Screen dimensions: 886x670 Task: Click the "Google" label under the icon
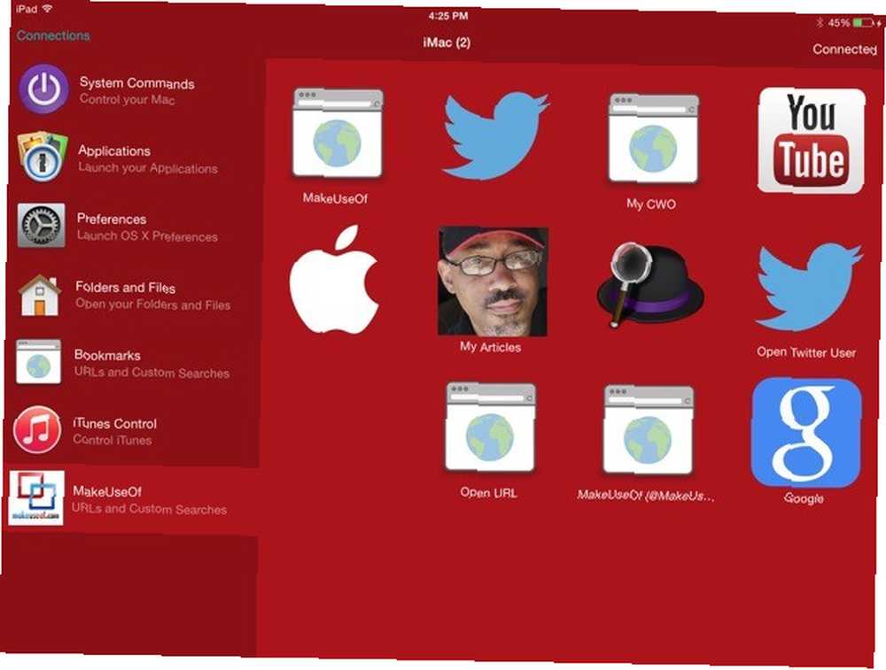(x=804, y=498)
